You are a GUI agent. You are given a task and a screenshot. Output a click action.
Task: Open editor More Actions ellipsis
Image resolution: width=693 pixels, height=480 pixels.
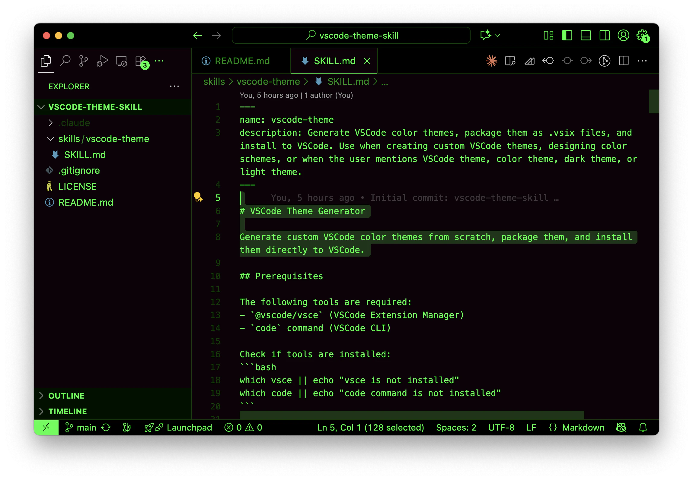pyautogui.click(x=642, y=61)
